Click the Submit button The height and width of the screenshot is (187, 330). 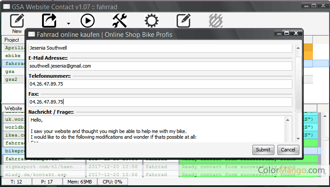[x=263, y=150]
